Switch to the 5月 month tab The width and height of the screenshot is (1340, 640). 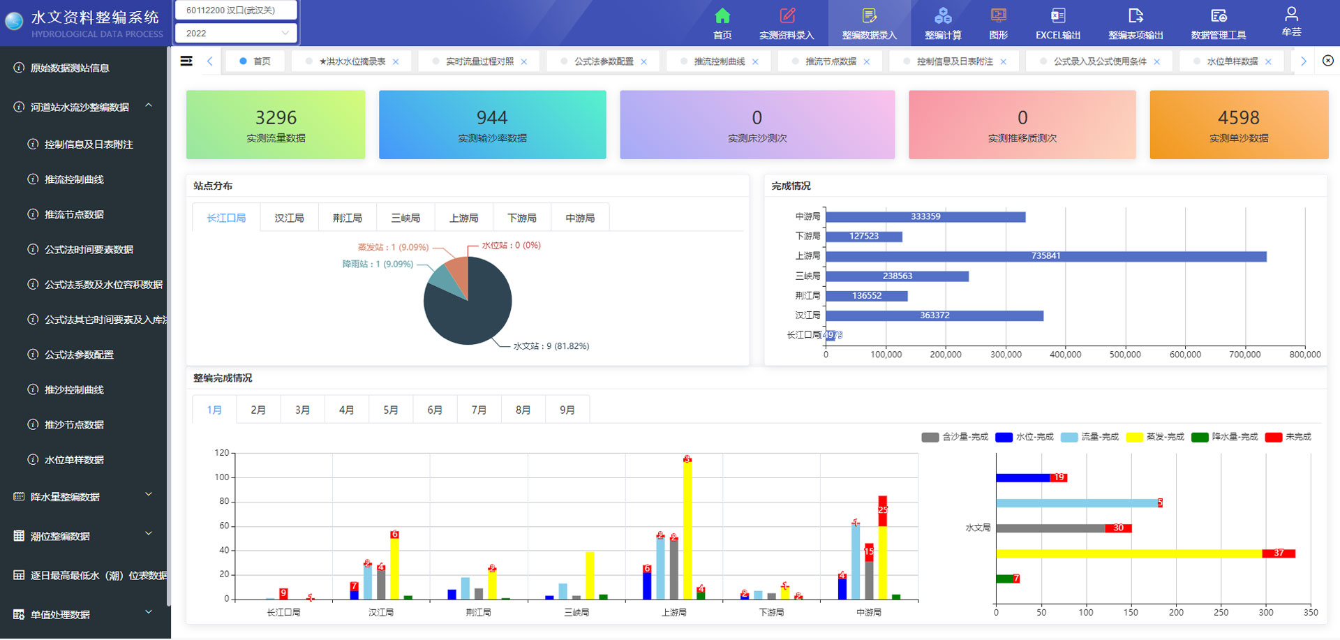pyautogui.click(x=391, y=410)
